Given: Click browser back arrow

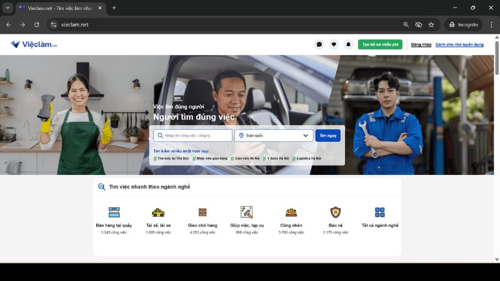Looking at the screenshot, I should click(9, 24).
